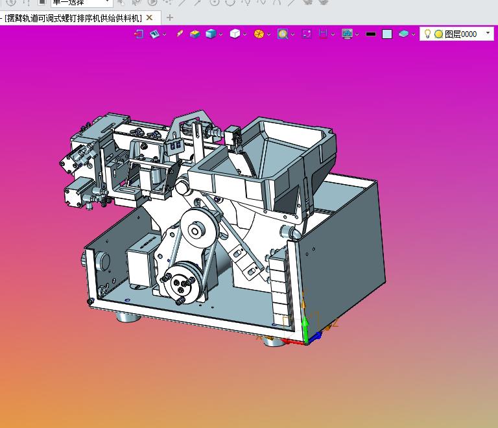The image size is (498, 428).
Task: Toggle the layer light bulb visibility
Action: [x=427, y=34]
